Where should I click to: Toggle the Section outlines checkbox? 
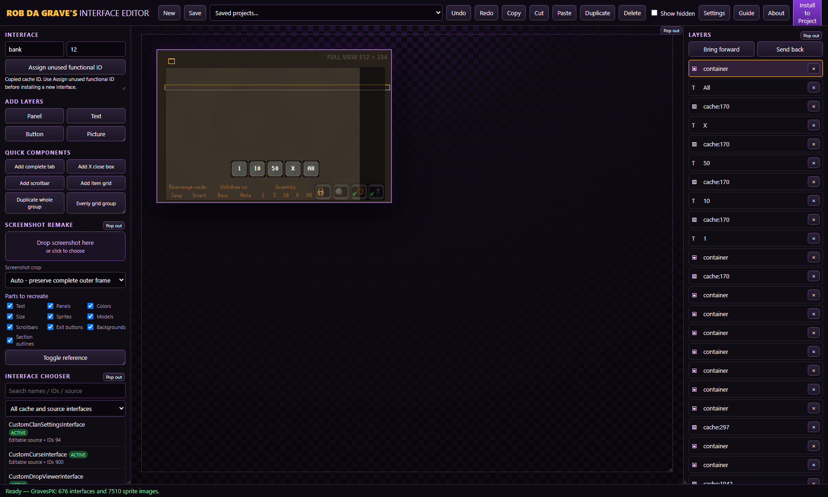10,340
